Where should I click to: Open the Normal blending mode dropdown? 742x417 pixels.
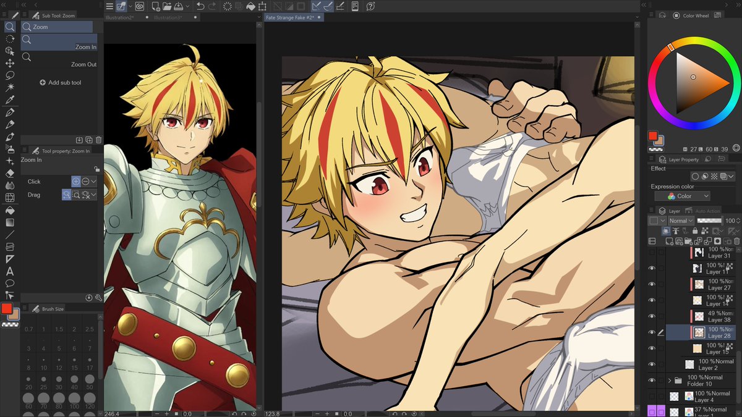coord(681,221)
